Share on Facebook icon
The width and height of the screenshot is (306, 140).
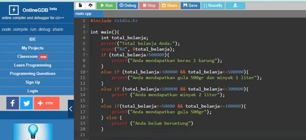tap(13, 103)
